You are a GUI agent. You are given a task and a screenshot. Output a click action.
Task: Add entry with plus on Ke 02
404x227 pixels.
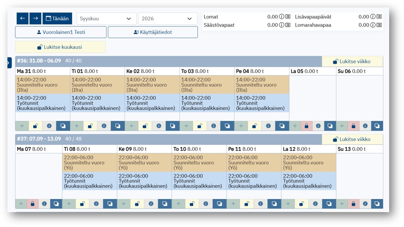point(131,126)
